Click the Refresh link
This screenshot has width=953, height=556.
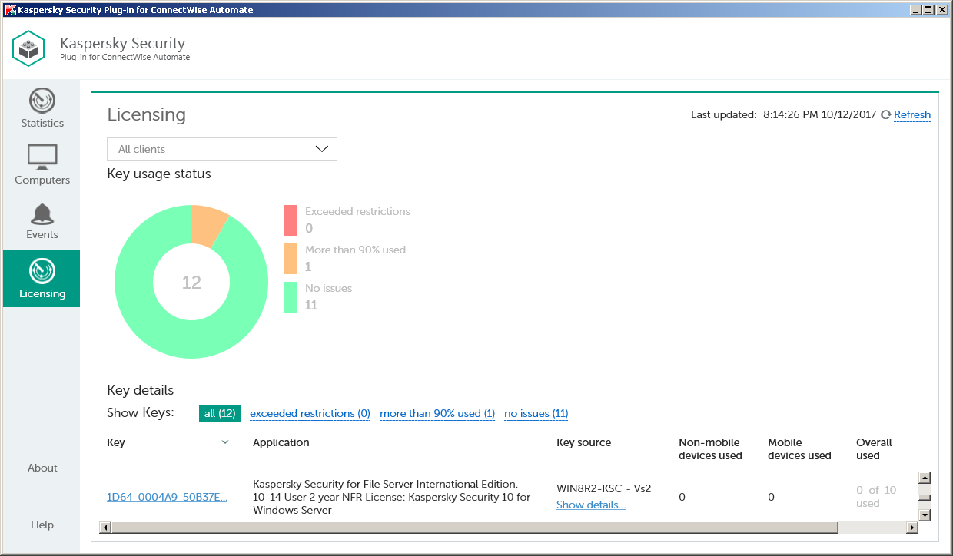912,114
